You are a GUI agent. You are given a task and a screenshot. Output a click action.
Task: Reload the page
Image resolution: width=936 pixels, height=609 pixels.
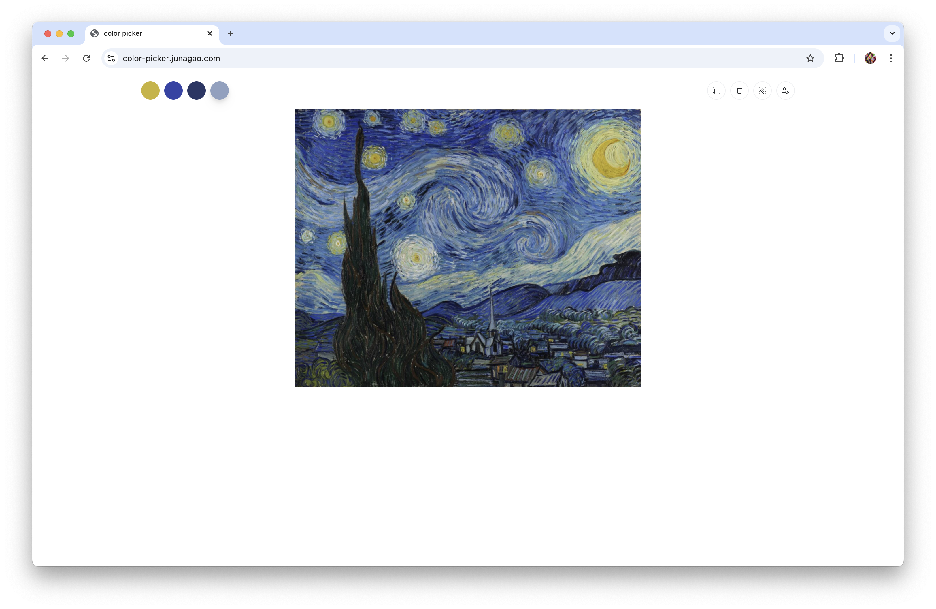tap(86, 58)
